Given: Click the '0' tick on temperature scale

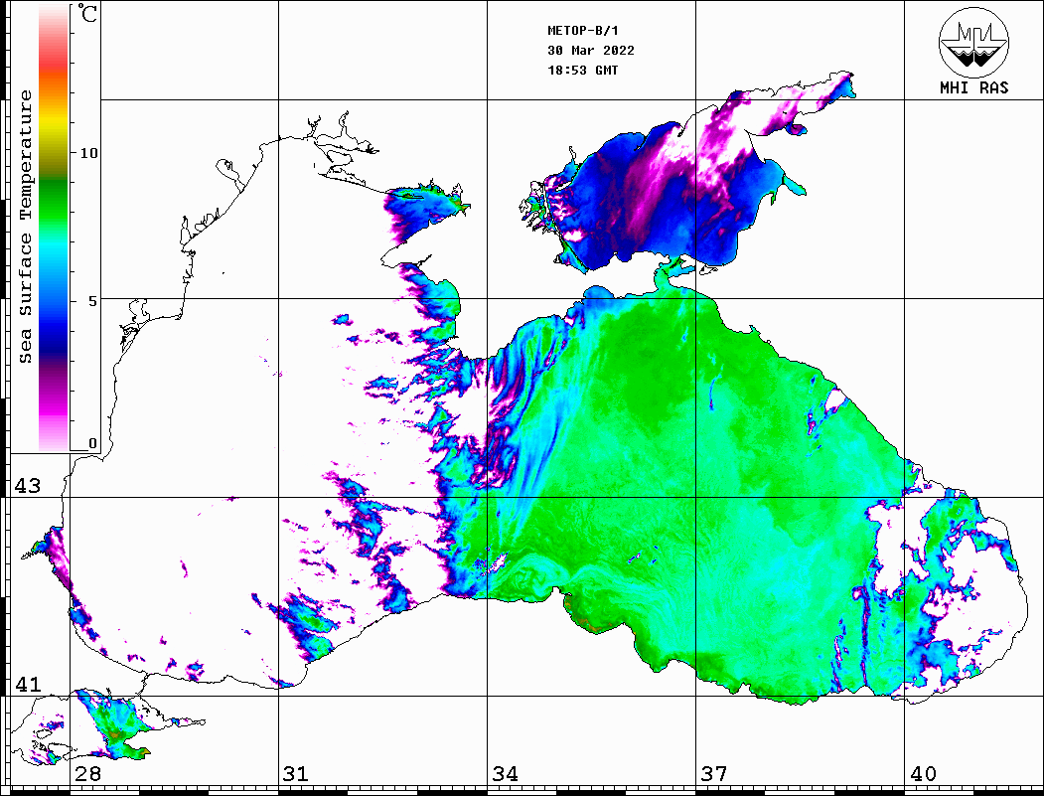Looking at the screenshot, I should [92, 443].
